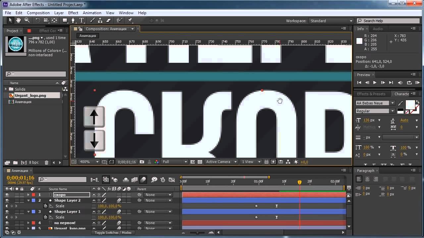Create a new composition from the Project panel

[24, 163]
